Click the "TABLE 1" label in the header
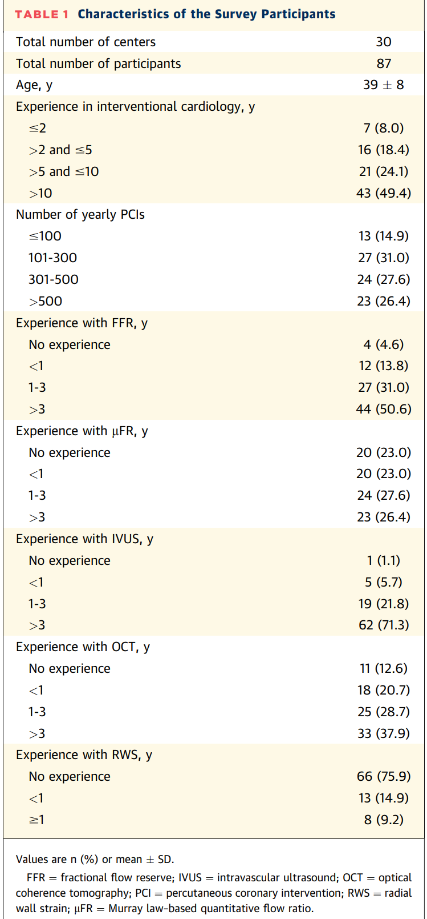The image size is (427, 919). pos(42,14)
